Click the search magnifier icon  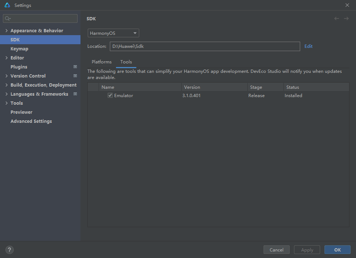click(x=8, y=18)
